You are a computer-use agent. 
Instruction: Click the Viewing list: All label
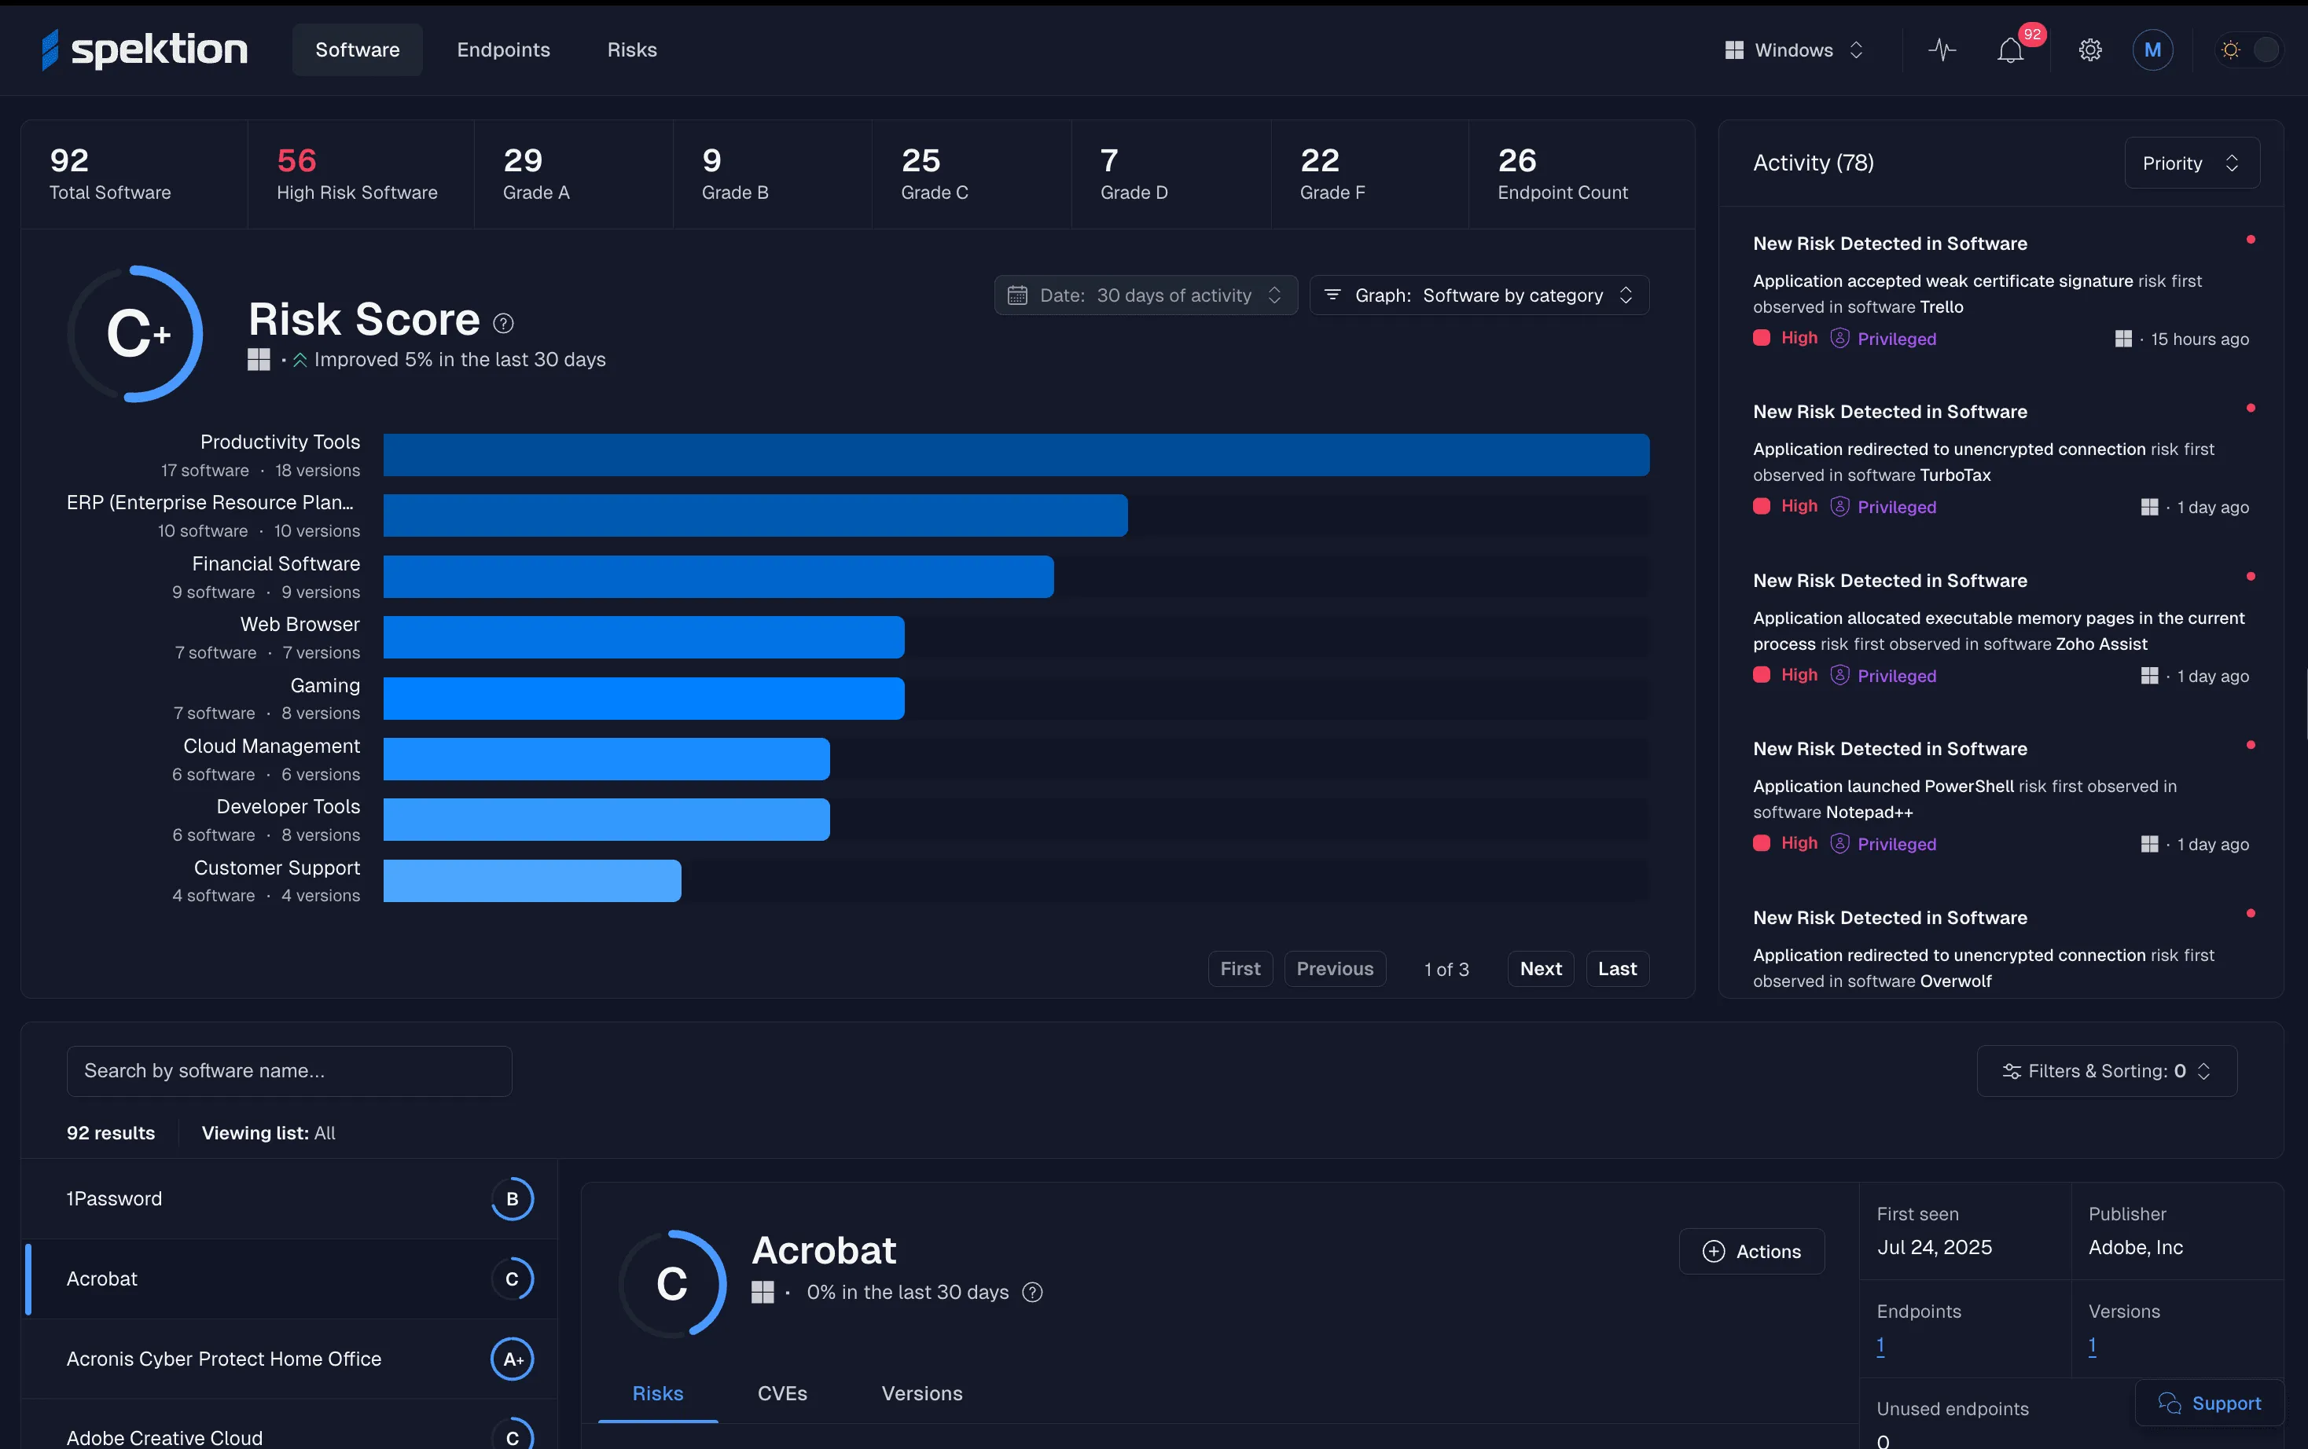(x=268, y=1133)
